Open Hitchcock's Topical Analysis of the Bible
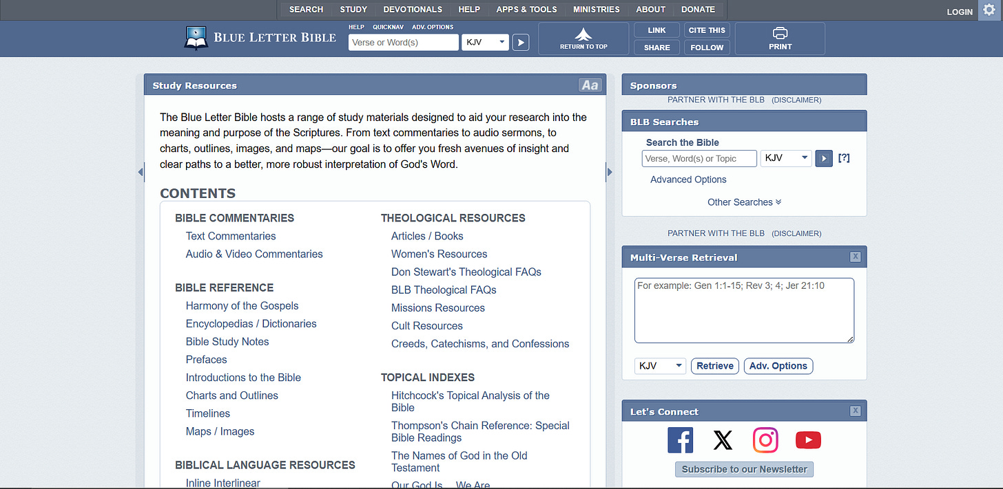The width and height of the screenshot is (1003, 489). coord(471,401)
